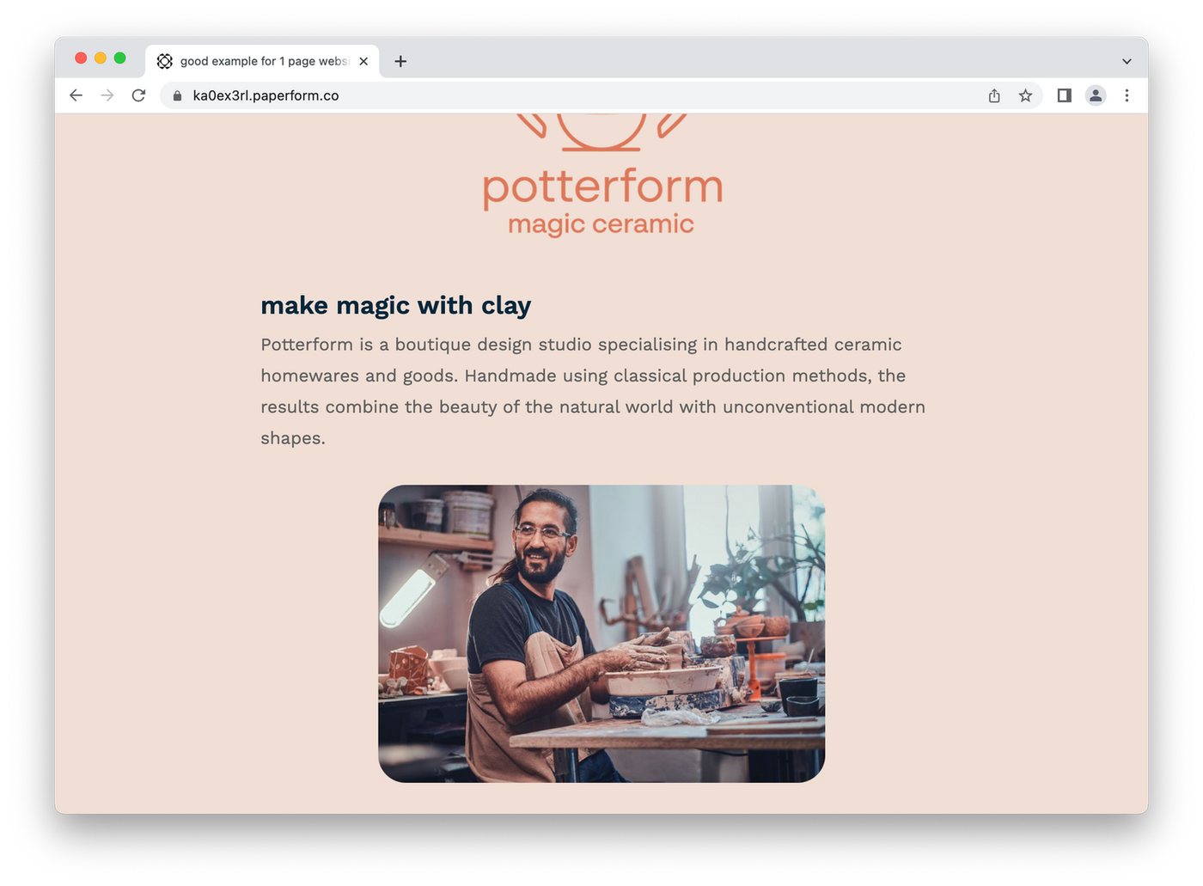The width and height of the screenshot is (1203, 886).
Task: Toggle the browser side panel
Action: 1064,95
